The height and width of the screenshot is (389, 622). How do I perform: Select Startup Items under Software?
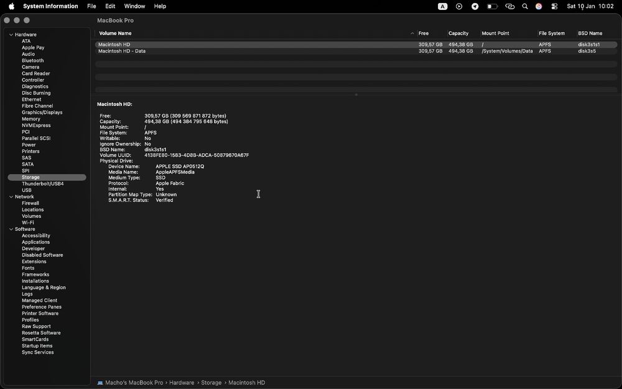[x=37, y=345]
